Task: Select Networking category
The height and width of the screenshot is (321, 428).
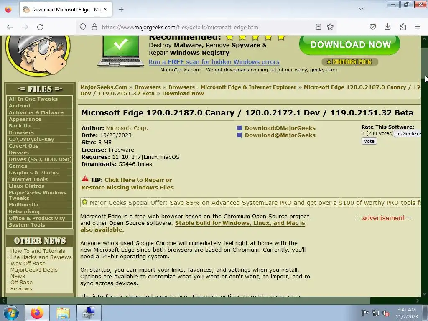Action: [x=24, y=211]
